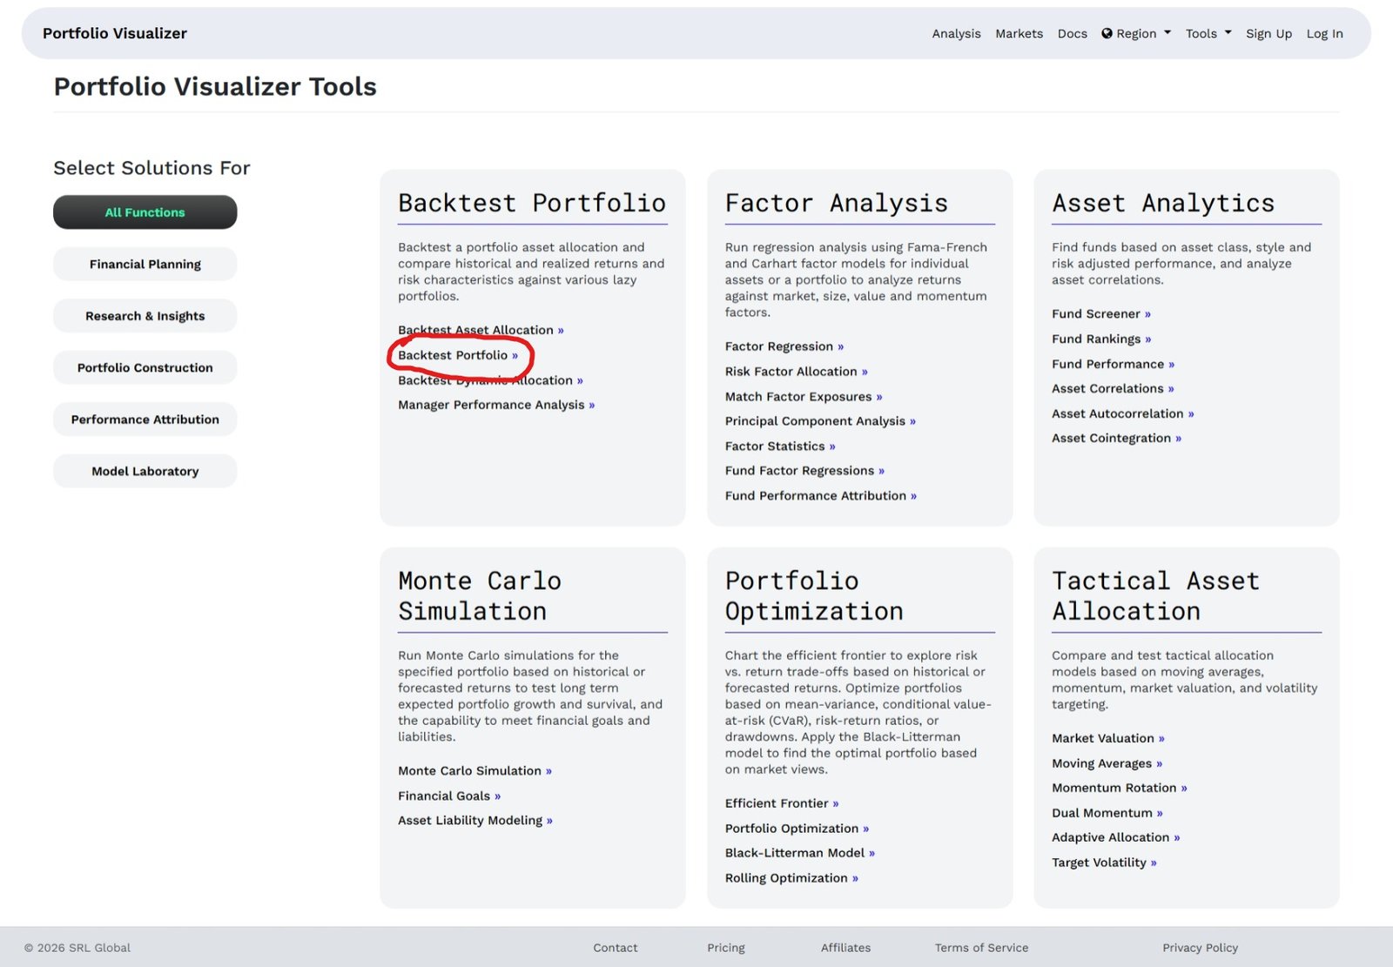The width and height of the screenshot is (1393, 967).
Task: Open the Fund Screener tool
Action: pos(1101,314)
